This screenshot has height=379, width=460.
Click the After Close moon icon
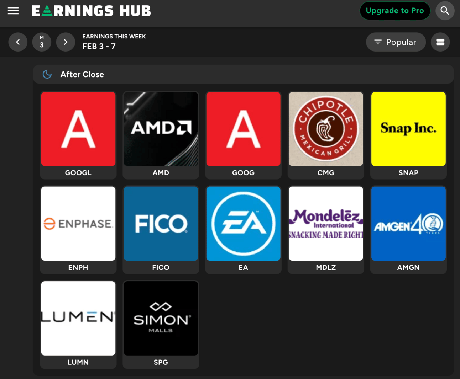click(47, 74)
